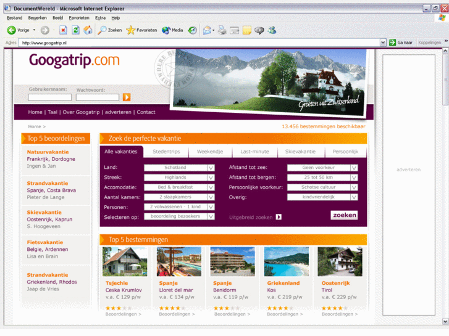The image size is (449, 336).
Task: Open the Griekenland Kos beach thumbnail
Action: pos(287,261)
